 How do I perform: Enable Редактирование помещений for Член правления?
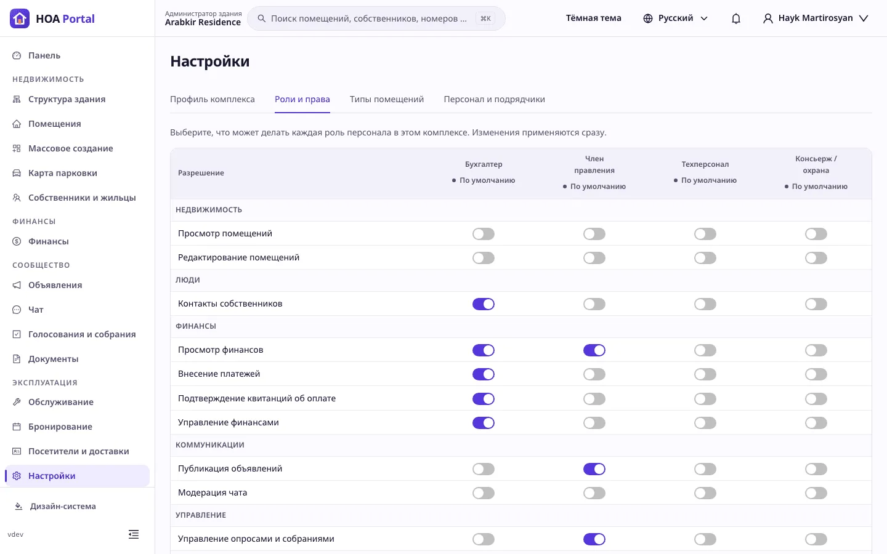(x=594, y=258)
